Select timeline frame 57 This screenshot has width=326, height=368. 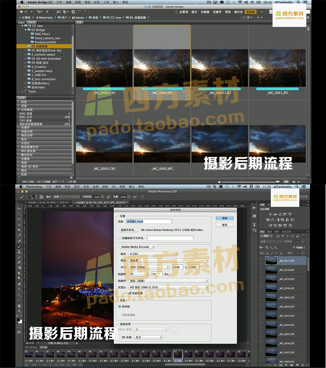click(178, 356)
